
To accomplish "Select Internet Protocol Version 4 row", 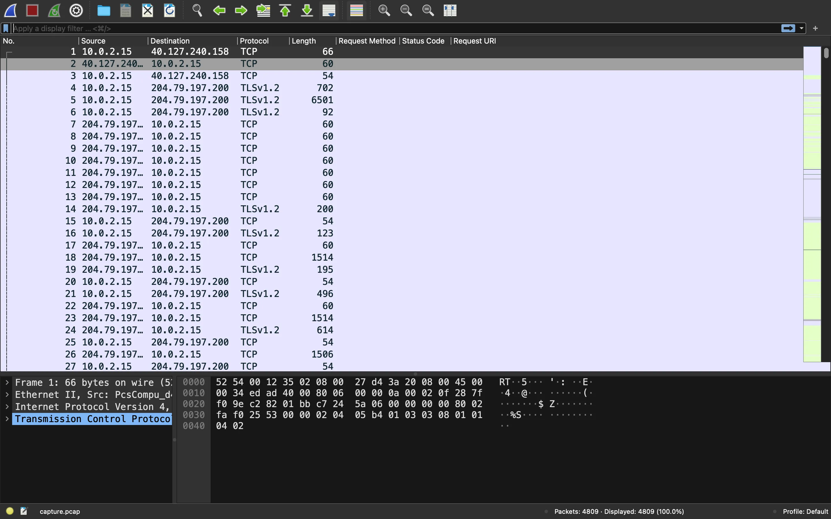I will 92,407.
